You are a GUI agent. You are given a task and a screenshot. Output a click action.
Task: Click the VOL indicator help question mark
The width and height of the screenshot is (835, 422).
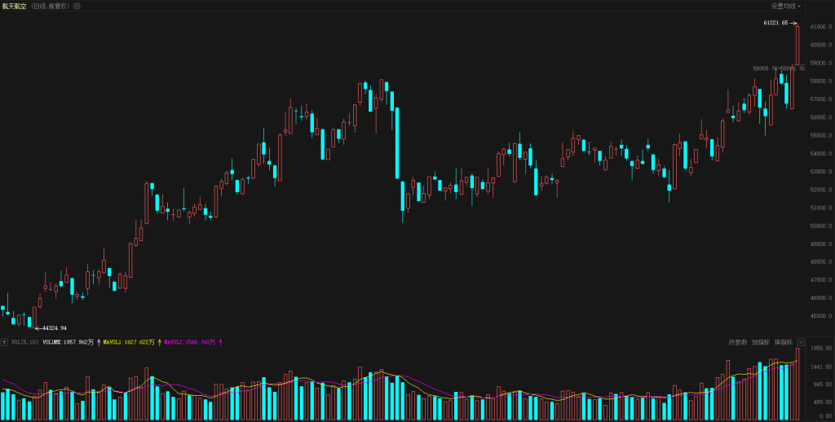4,342
